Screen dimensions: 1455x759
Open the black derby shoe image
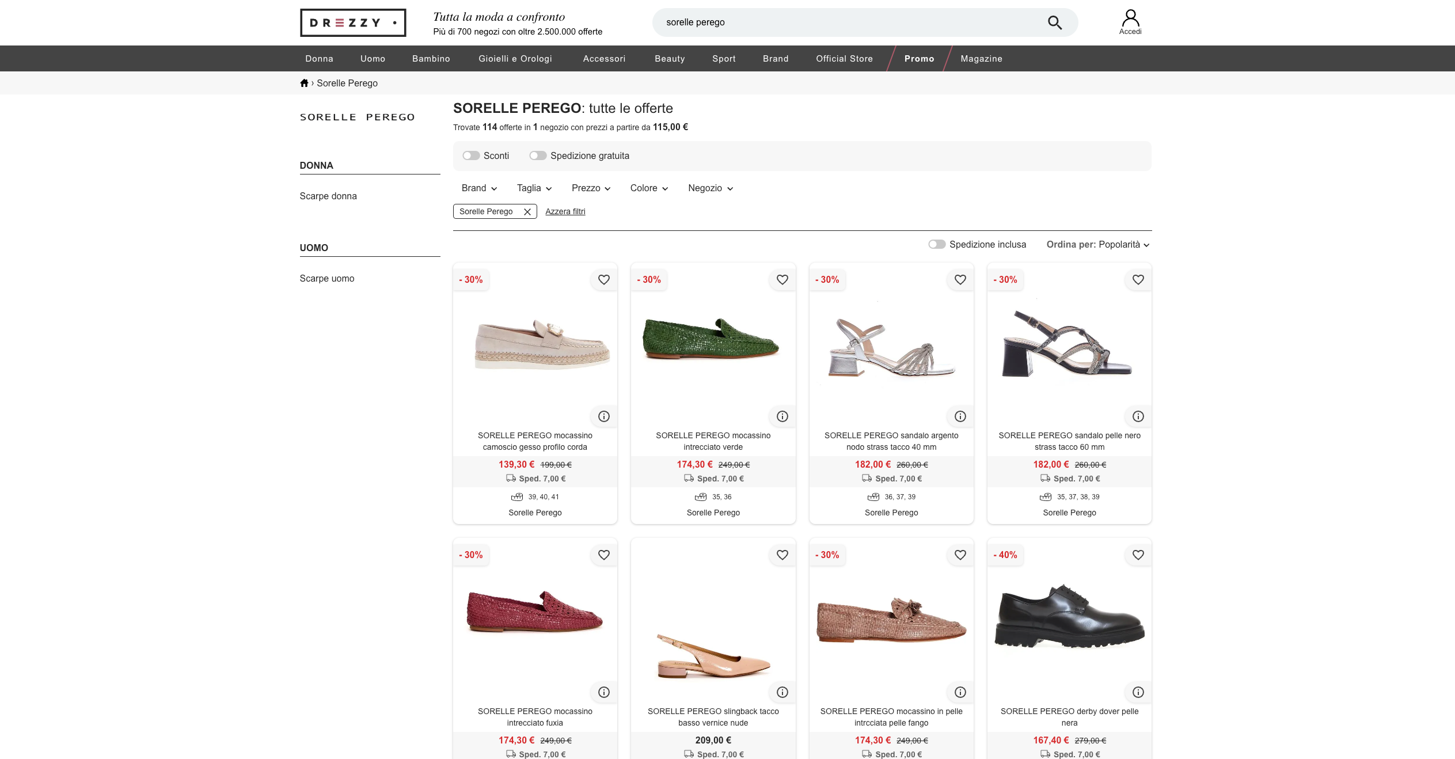pyautogui.click(x=1069, y=616)
